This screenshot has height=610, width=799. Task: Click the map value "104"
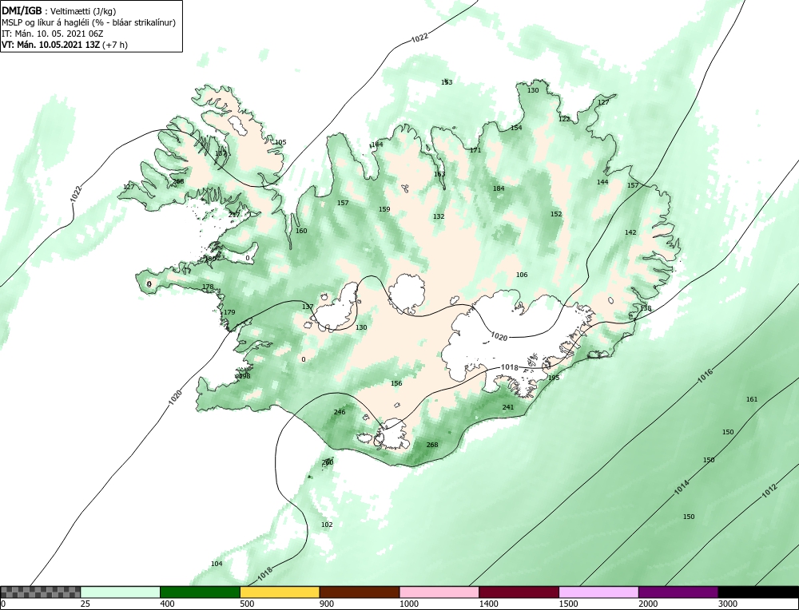click(x=217, y=564)
